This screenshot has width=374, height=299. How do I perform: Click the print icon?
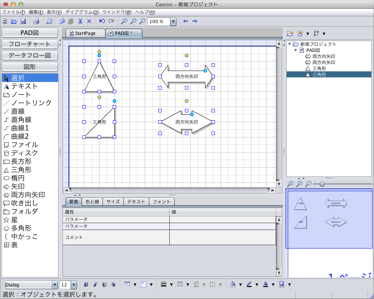coord(36,21)
